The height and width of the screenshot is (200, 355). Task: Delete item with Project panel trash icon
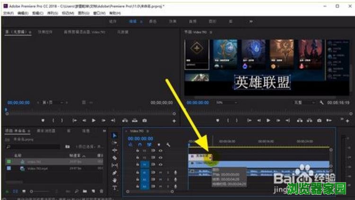tap(102, 191)
